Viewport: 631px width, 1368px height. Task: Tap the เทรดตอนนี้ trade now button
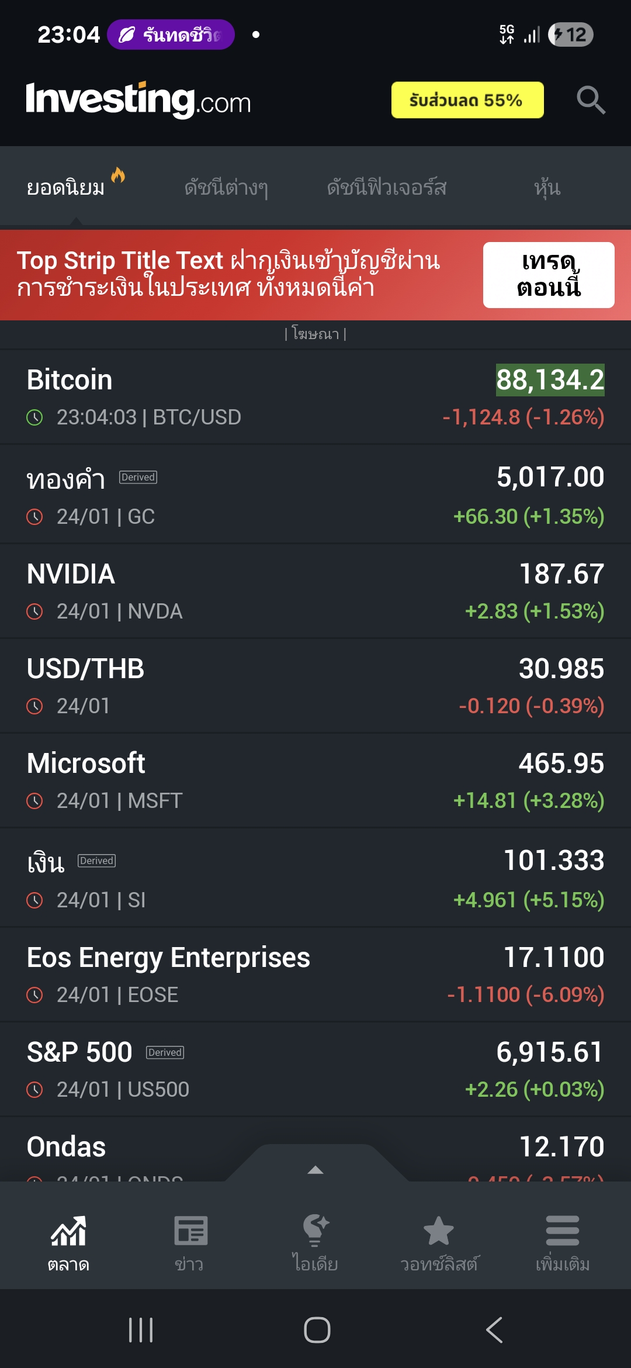[548, 275]
